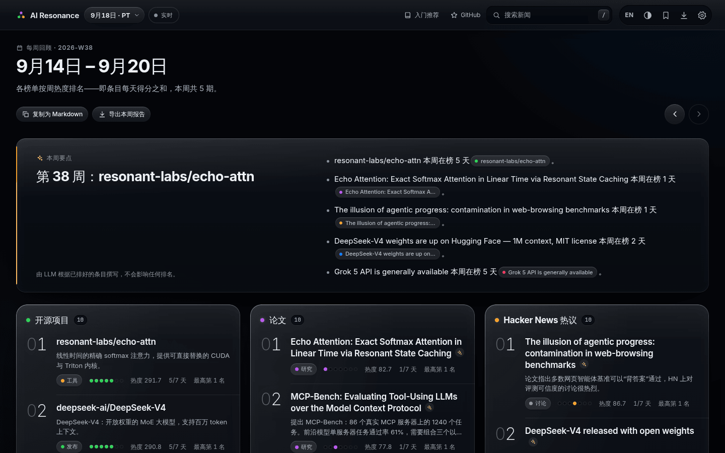This screenshot has width=725, height=453.
Task: Switch language to EN
Action: tap(629, 15)
